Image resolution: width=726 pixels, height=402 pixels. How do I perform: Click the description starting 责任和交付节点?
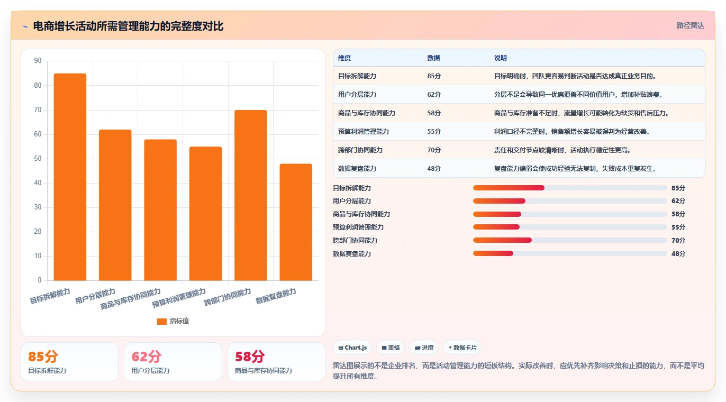pos(562,150)
